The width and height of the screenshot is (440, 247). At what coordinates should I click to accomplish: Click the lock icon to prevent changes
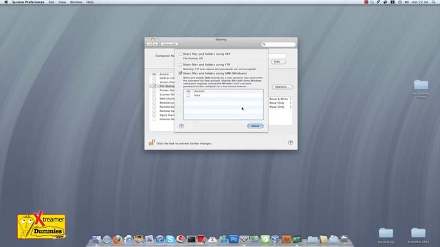coord(151,143)
